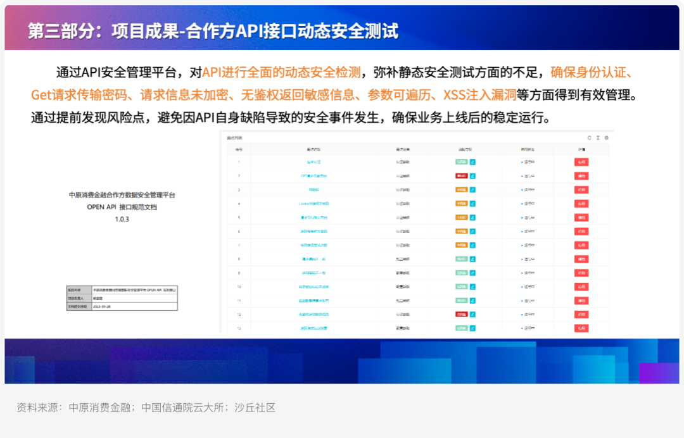This screenshot has width=684, height=438.
Task: Click the green risk level tag in row 8
Action: [461, 259]
